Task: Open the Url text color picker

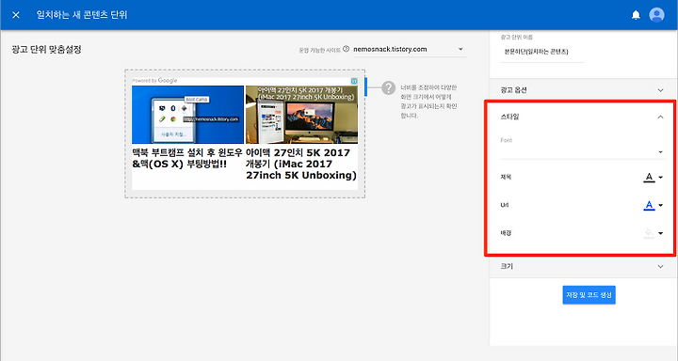Action: (x=653, y=205)
